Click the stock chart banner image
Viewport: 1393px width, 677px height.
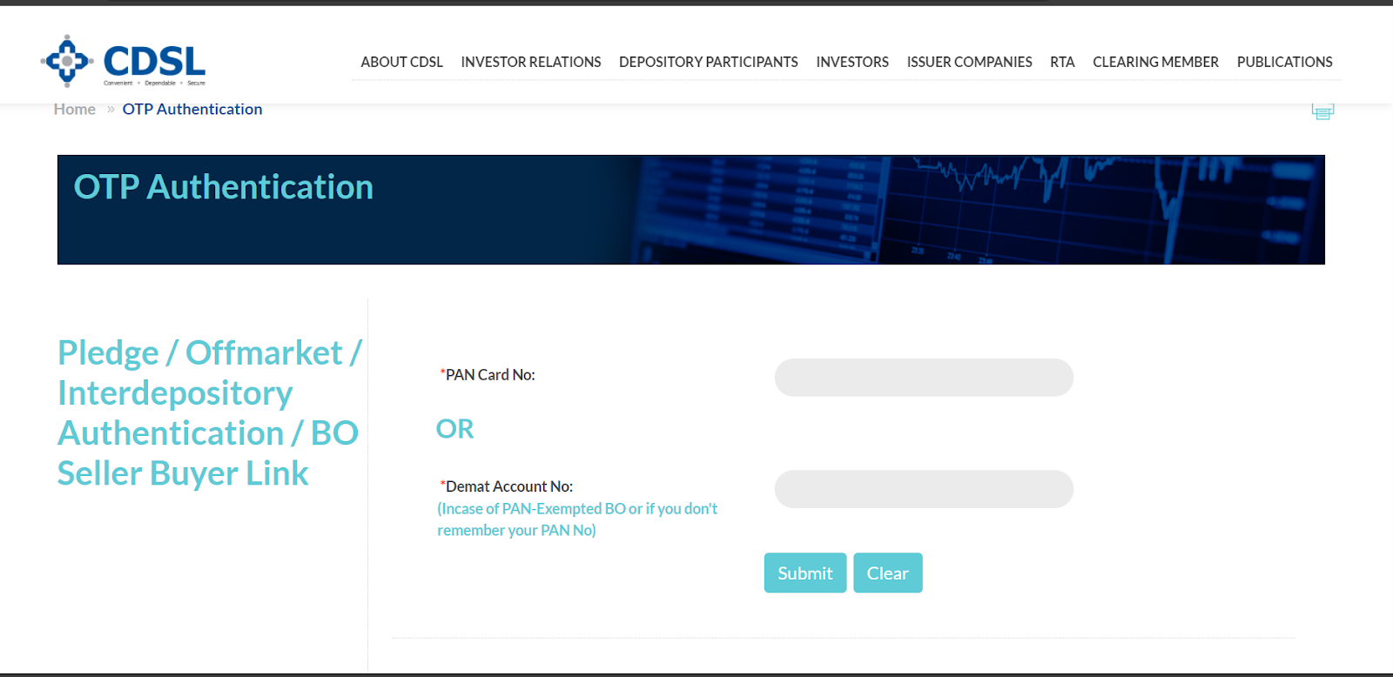tap(975, 211)
